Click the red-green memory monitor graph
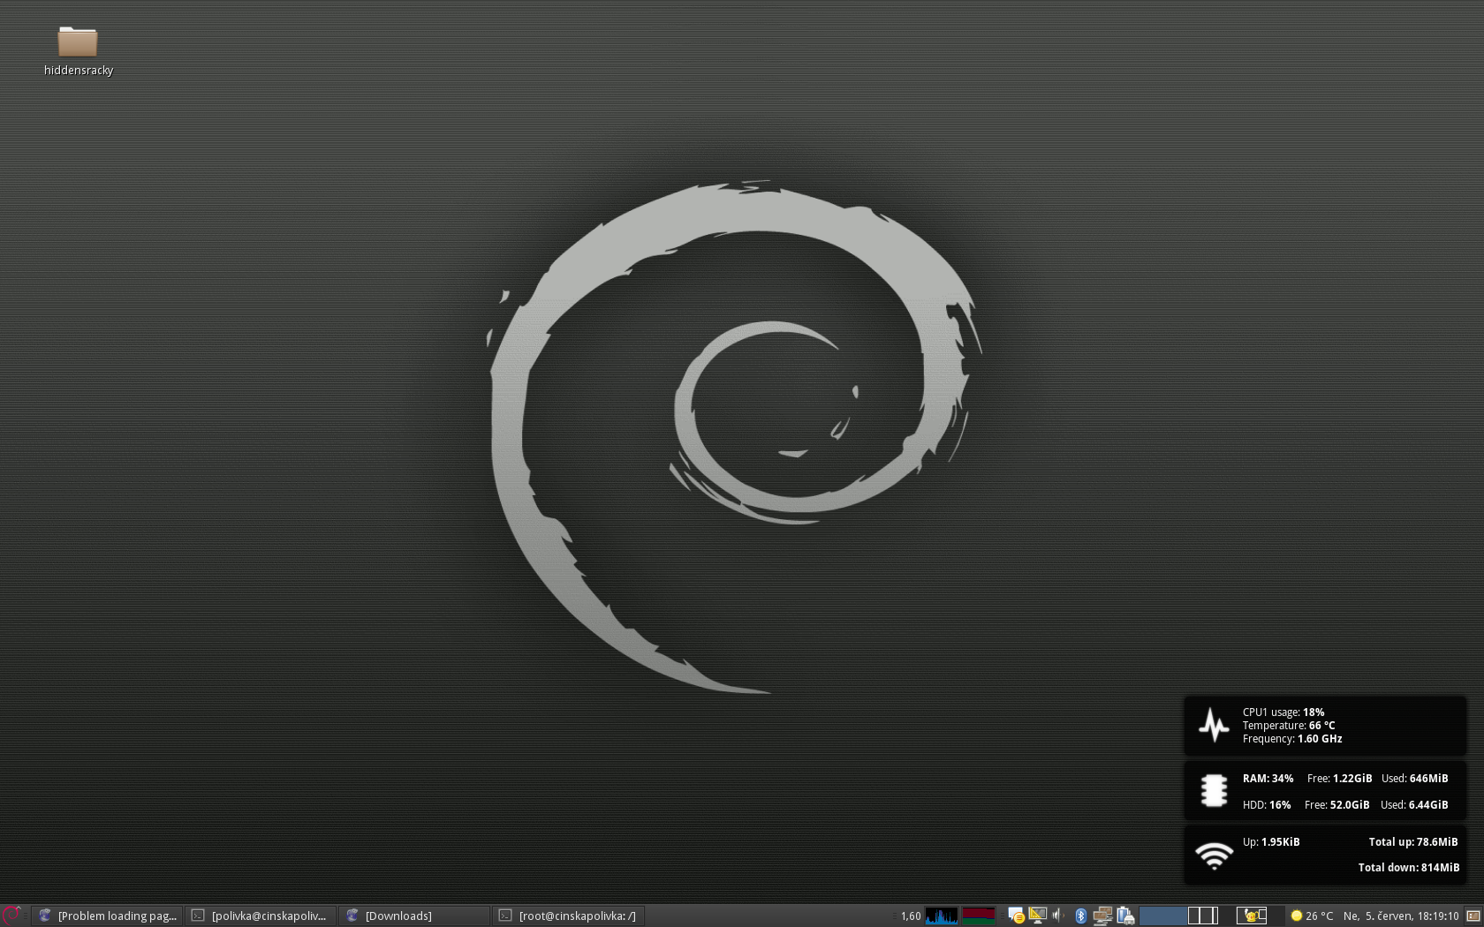This screenshot has width=1484, height=927. click(x=978, y=916)
